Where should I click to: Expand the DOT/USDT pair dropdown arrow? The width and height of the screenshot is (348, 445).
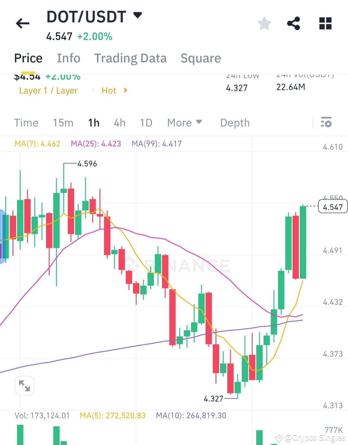138,15
